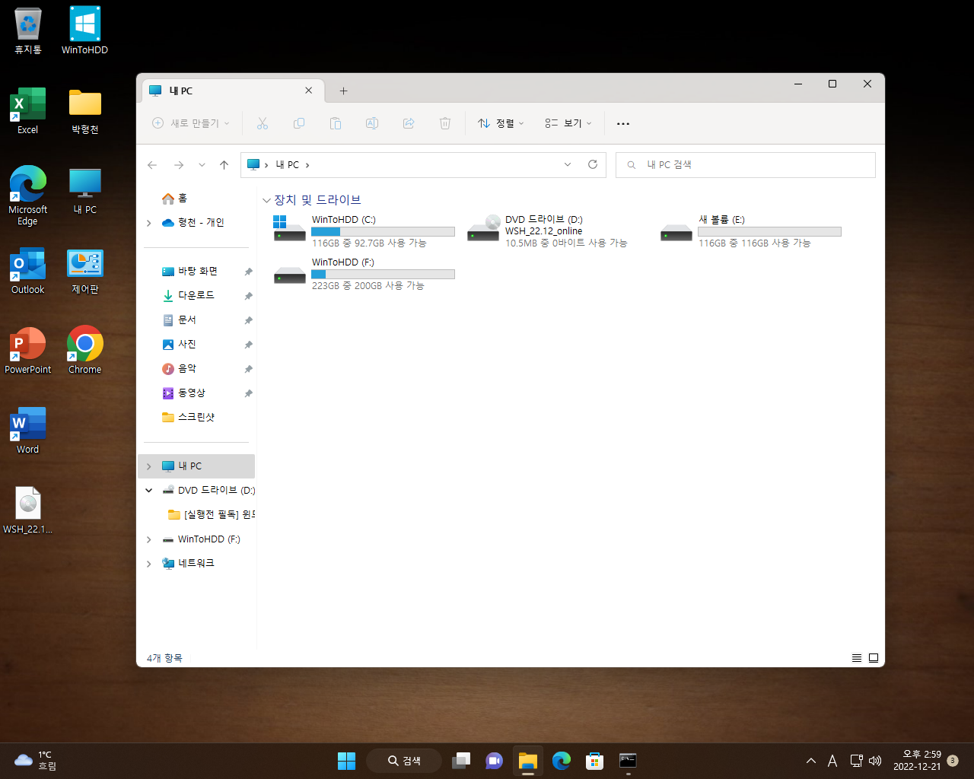974x779 pixels.
Task: Open the three-dot more options menu
Action: coord(623,123)
